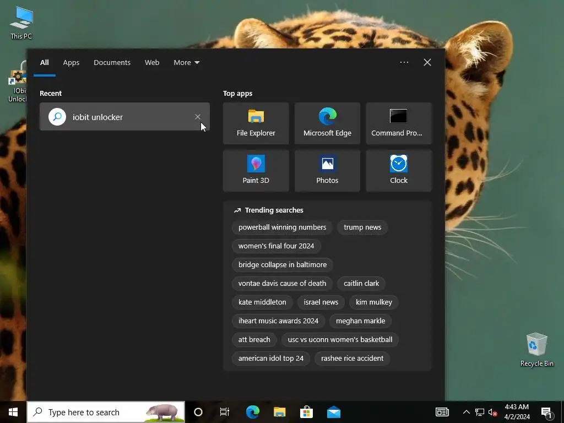This screenshot has height=423, width=564.
Task: Open Cortana circle icon in taskbar
Action: pyautogui.click(x=198, y=412)
